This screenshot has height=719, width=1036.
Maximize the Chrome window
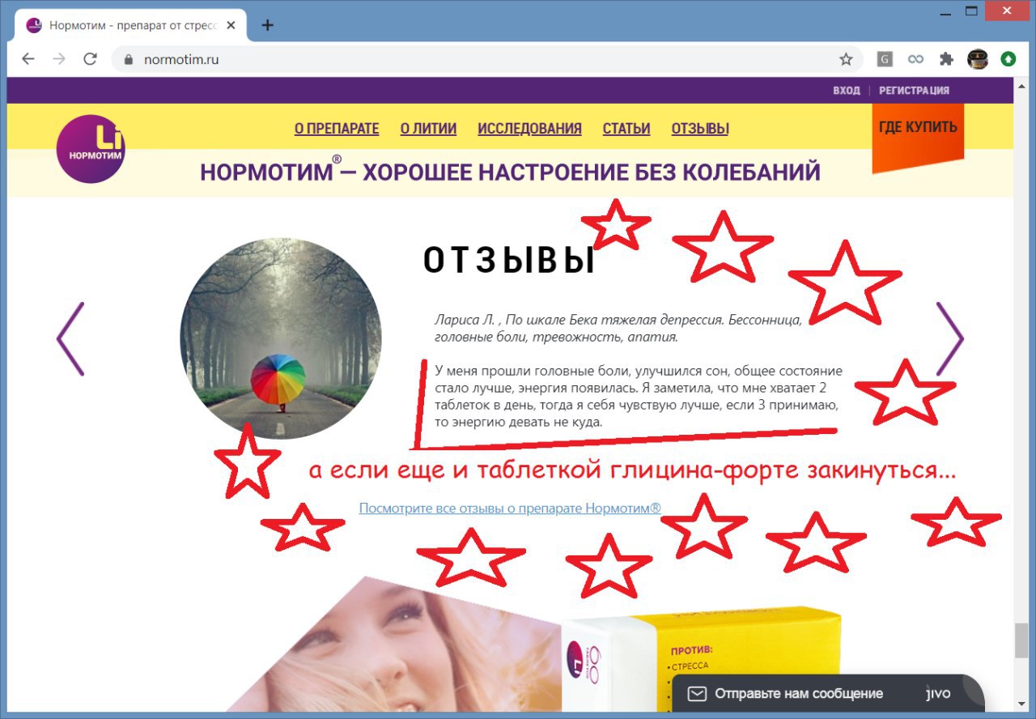[x=971, y=11]
